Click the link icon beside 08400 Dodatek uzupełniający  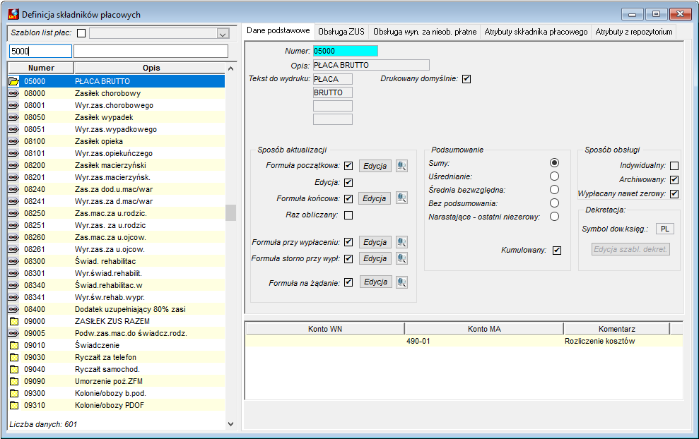[x=14, y=309]
